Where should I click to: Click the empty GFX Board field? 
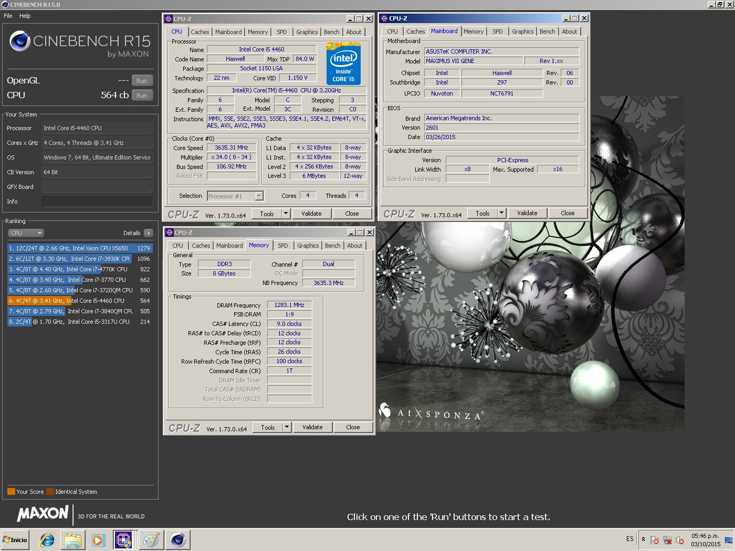(x=97, y=187)
